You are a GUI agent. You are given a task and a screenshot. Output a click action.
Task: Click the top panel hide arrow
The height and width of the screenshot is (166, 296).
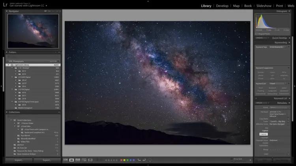[148, 1]
